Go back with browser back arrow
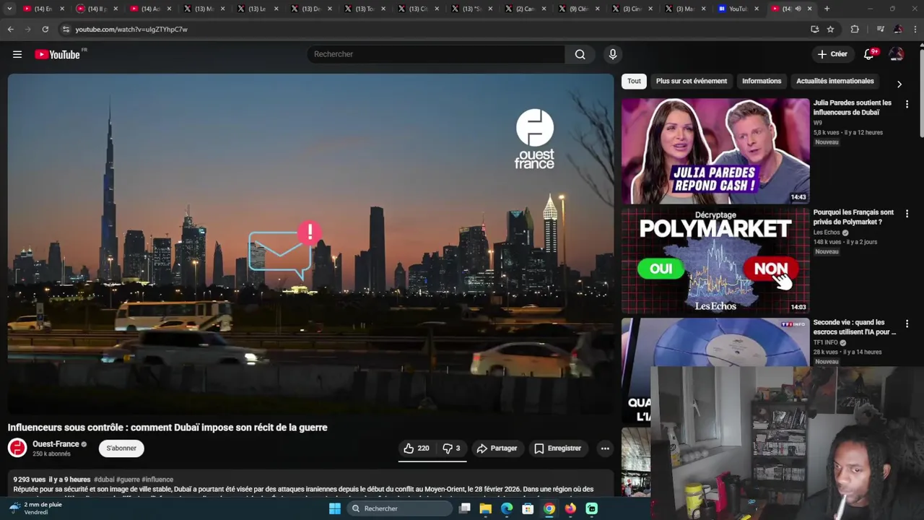This screenshot has width=924, height=520. click(x=11, y=29)
